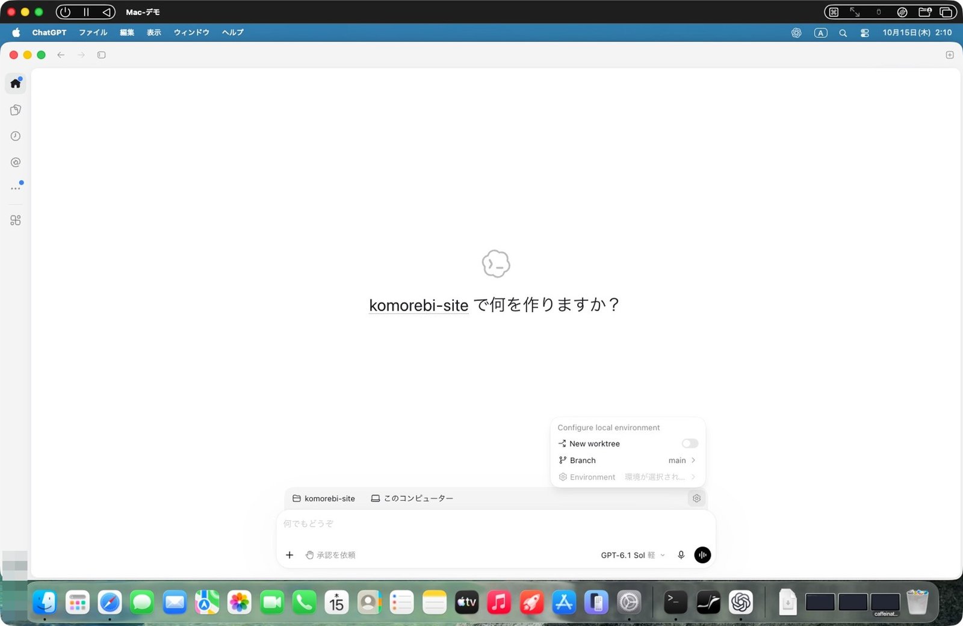Open Control Center in menu bar
Image resolution: width=963 pixels, height=626 pixels.
pos(865,33)
